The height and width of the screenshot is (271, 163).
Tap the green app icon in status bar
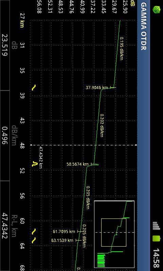[x=157, y=9]
